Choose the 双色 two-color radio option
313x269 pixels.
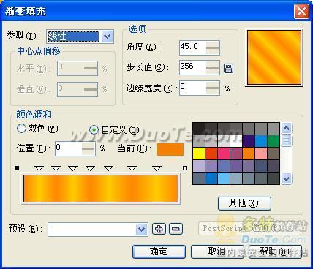[x=21, y=129]
